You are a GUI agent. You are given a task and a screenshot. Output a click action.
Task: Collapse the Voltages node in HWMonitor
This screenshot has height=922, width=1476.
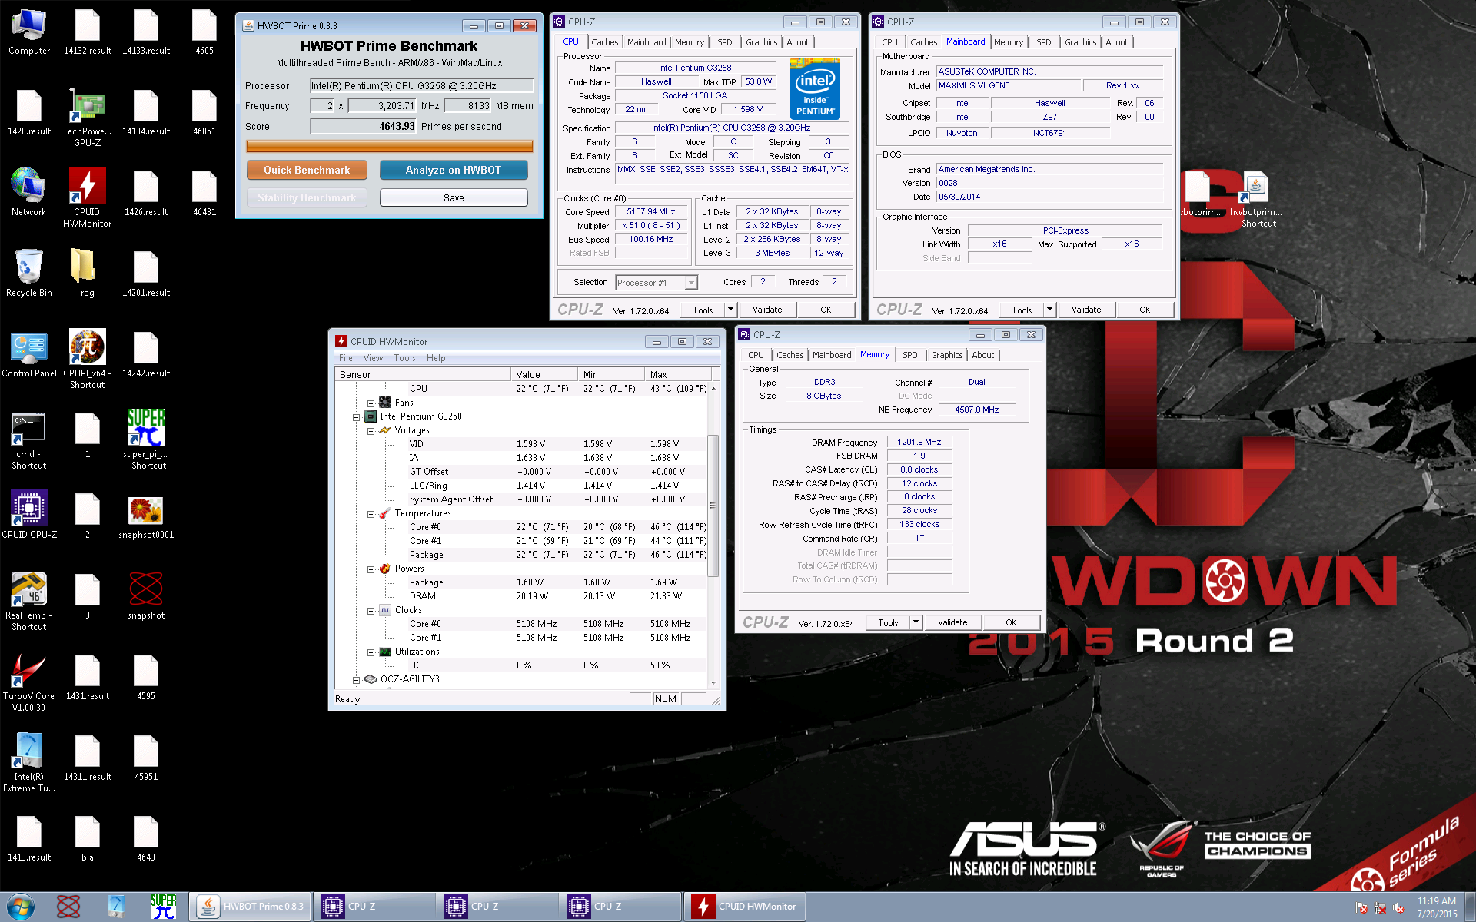pos(371,431)
